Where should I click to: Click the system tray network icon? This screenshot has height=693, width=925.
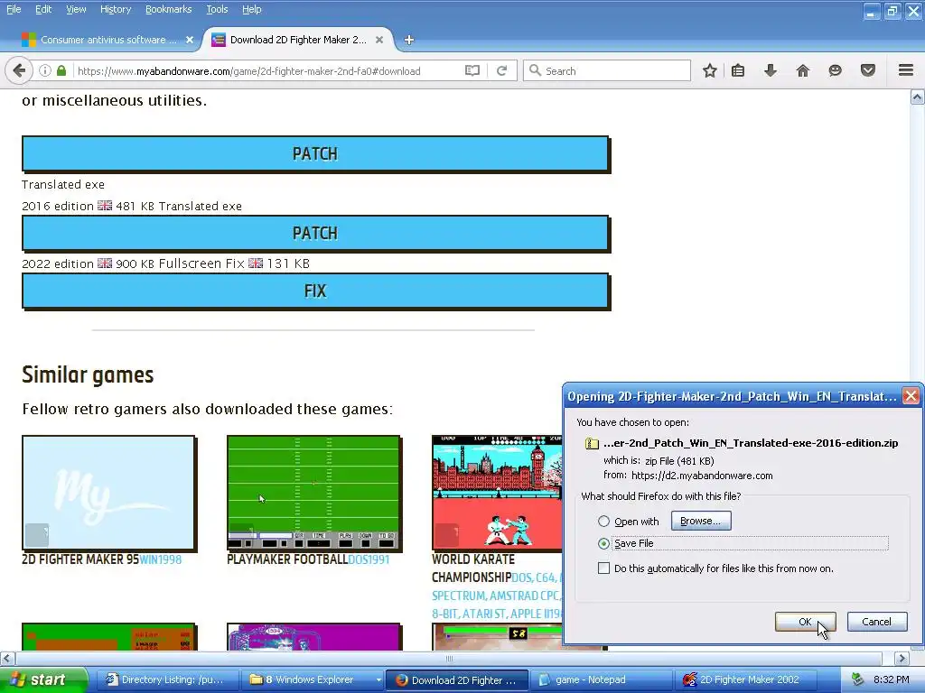pyautogui.click(x=858, y=679)
